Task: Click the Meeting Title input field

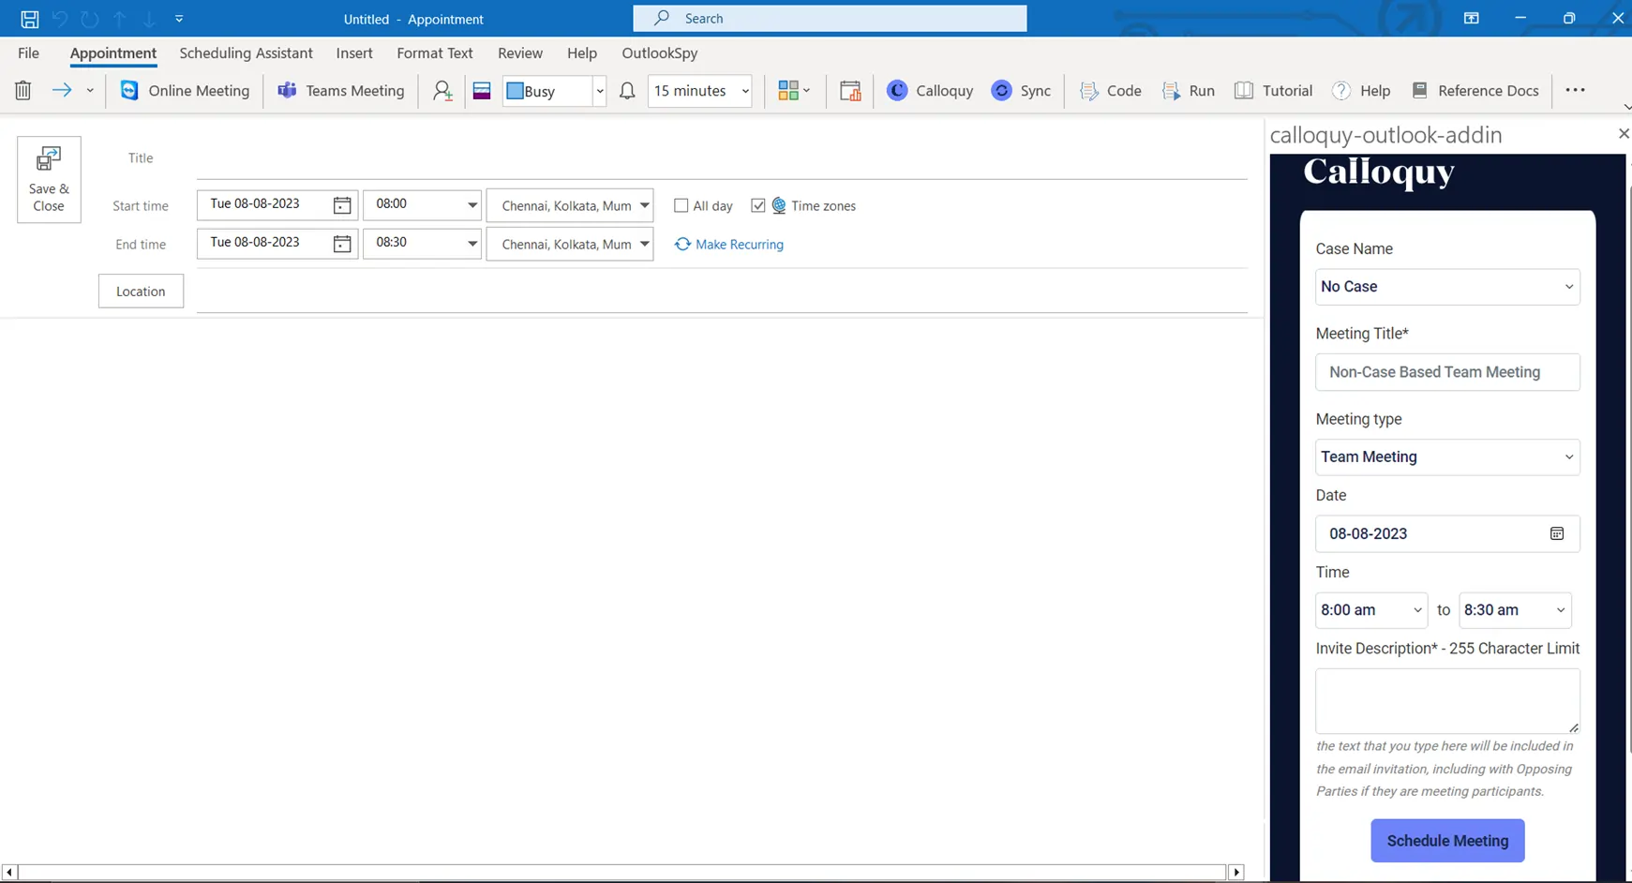Action: [x=1447, y=372]
